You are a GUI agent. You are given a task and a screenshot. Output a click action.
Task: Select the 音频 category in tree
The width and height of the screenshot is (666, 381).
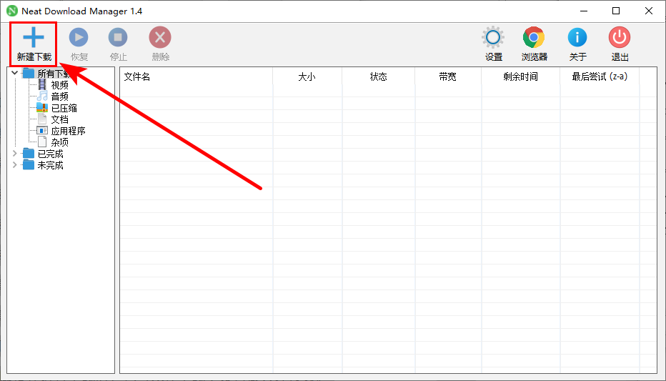(59, 97)
